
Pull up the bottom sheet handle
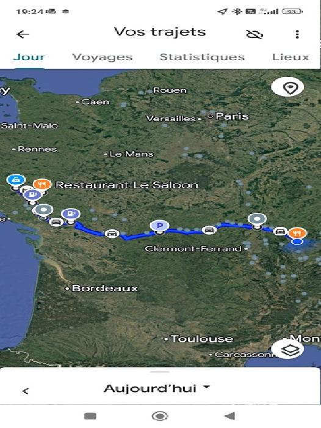tap(160, 372)
